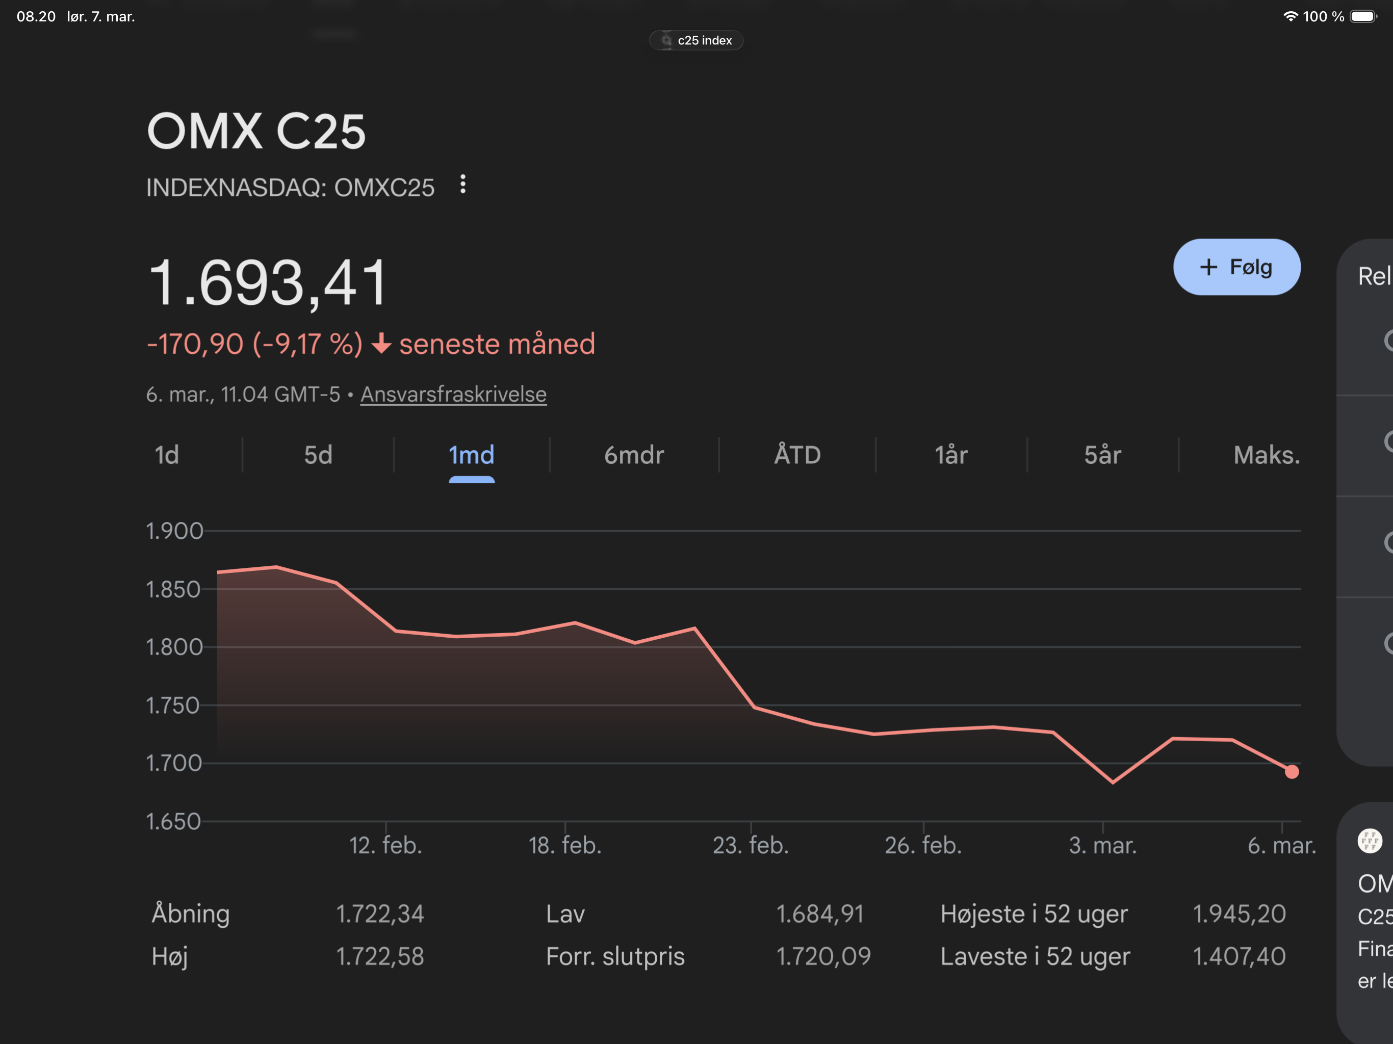Click the red down arrow beside the percentage change
This screenshot has width=1393, height=1044.
381,344
